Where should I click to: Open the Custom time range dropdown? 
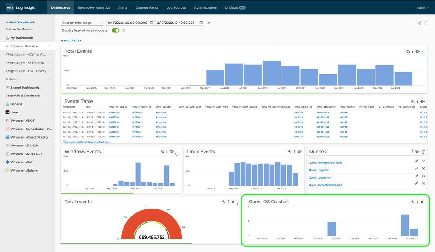82,23
